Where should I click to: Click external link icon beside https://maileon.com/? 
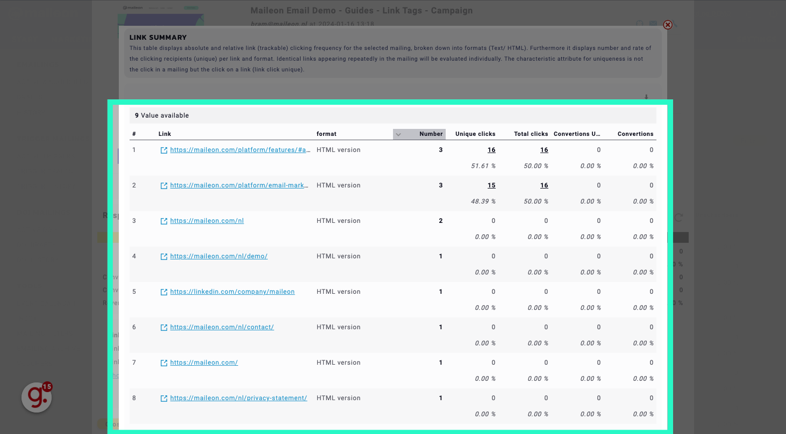coord(164,363)
